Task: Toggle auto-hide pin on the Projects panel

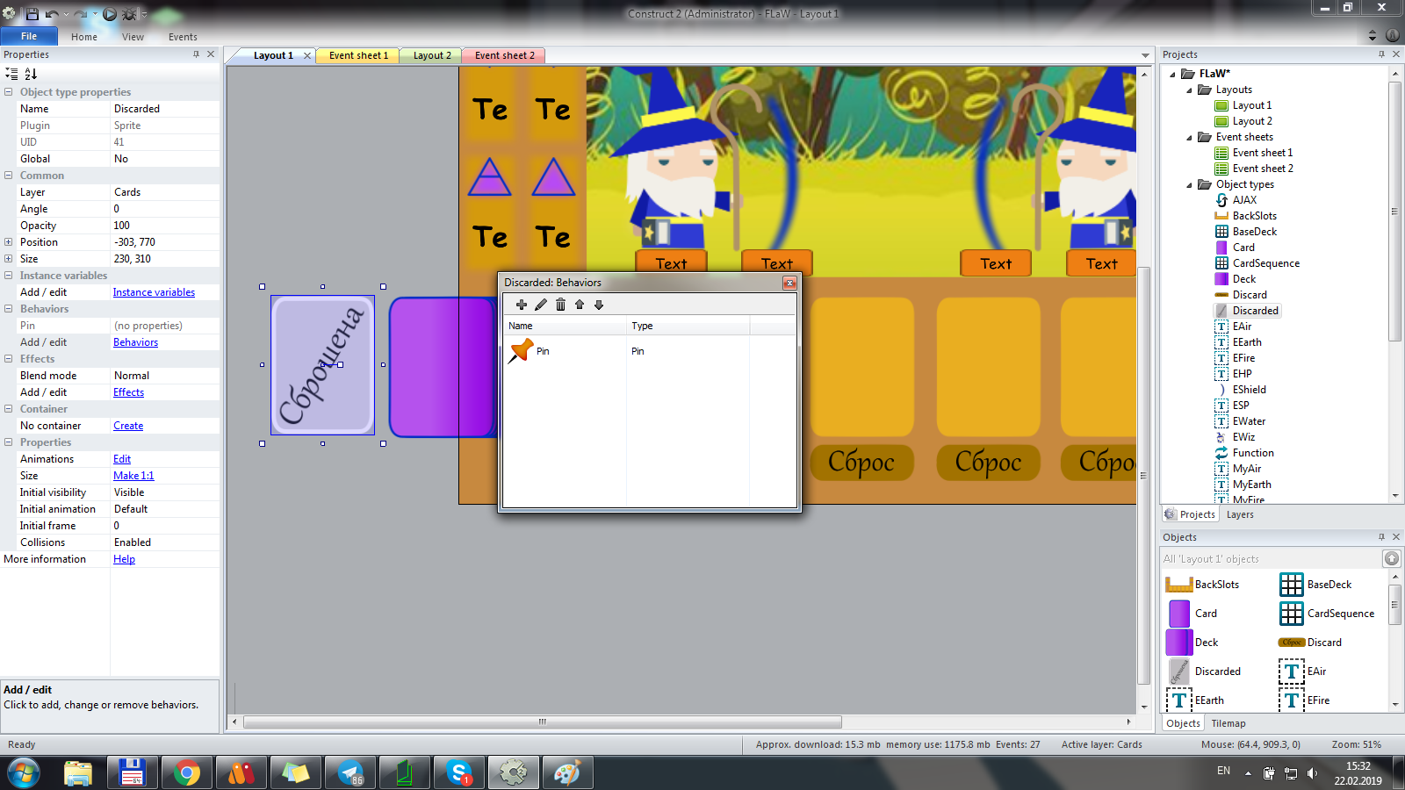Action: click(x=1381, y=54)
